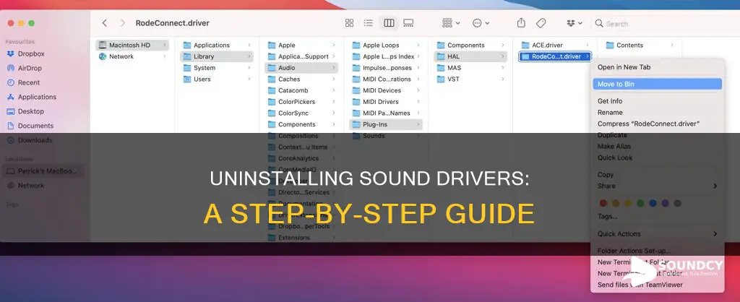The height and width of the screenshot is (302, 740).
Task: Open the Quick Actions submenu
Action: click(x=657, y=233)
